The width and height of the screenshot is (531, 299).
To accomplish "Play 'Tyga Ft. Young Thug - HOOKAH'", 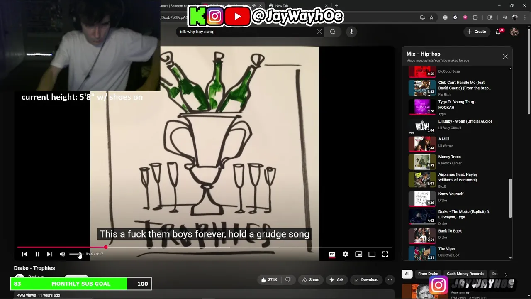I will 451,107.
